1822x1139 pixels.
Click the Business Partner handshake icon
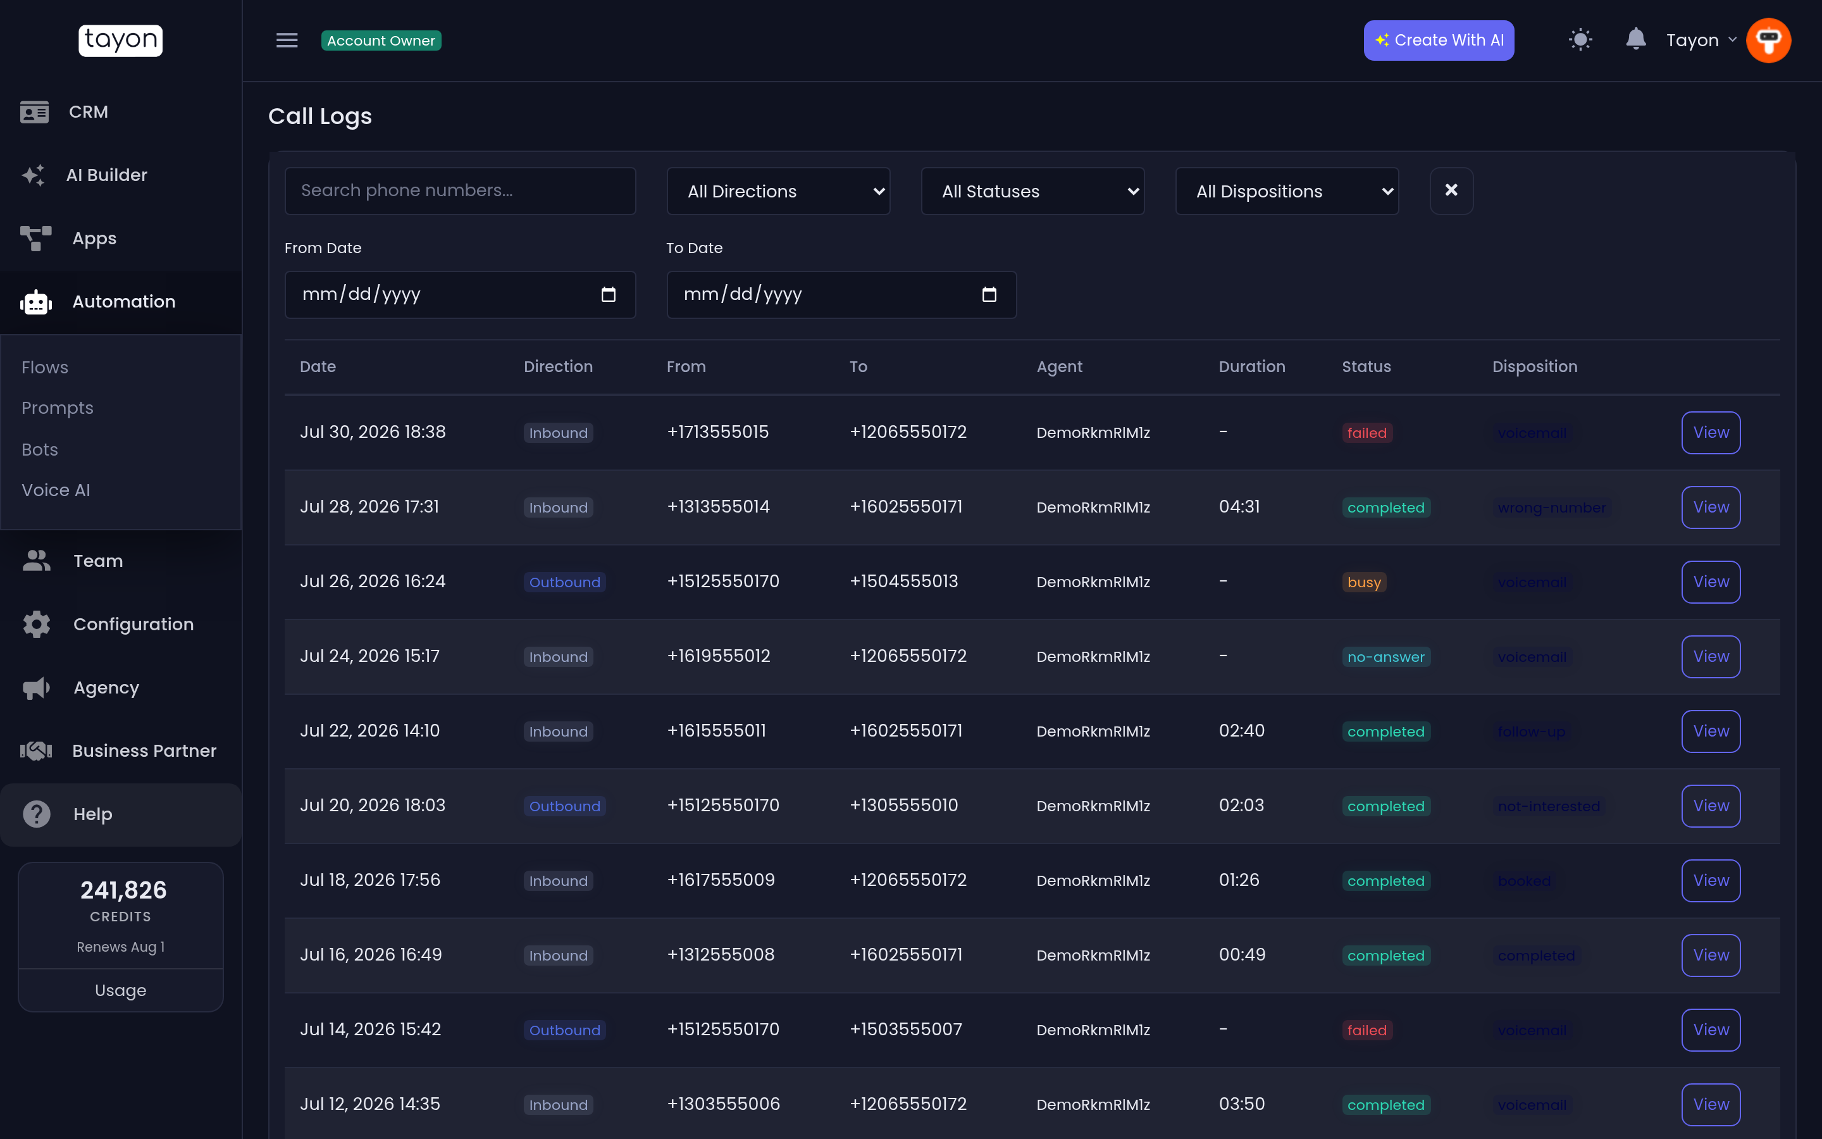[x=35, y=750]
